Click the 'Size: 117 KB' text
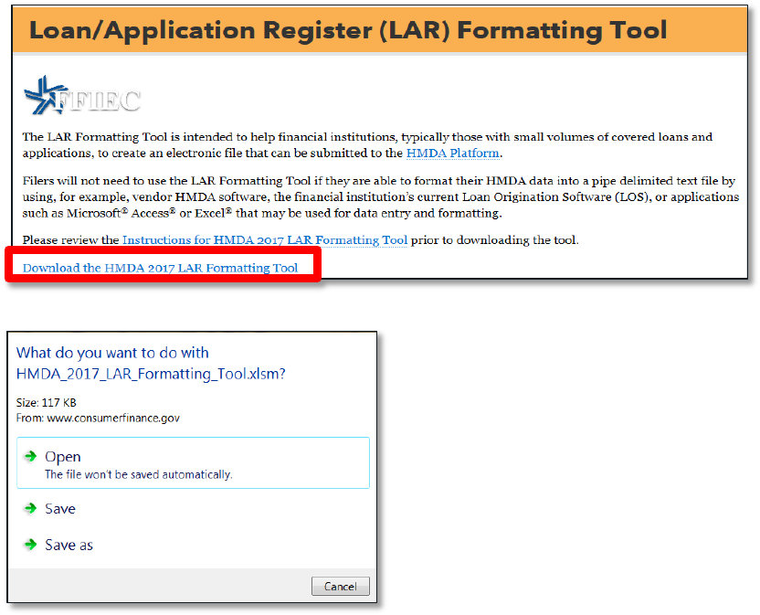 [x=46, y=403]
